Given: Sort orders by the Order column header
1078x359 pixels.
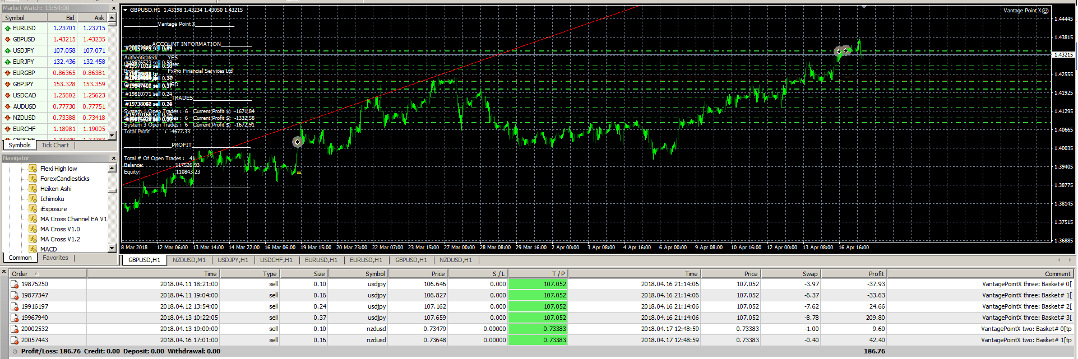Looking at the screenshot, I should click(20, 274).
